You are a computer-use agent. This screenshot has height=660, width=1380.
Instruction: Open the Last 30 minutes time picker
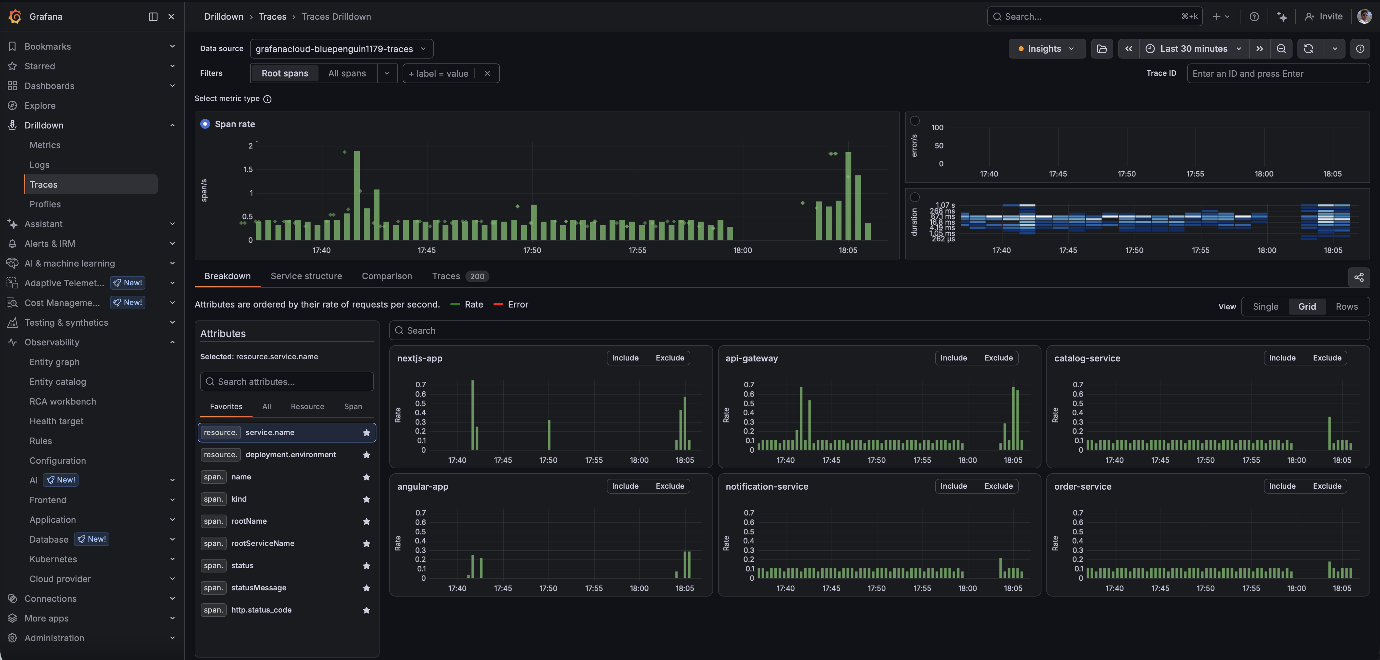click(1194, 49)
